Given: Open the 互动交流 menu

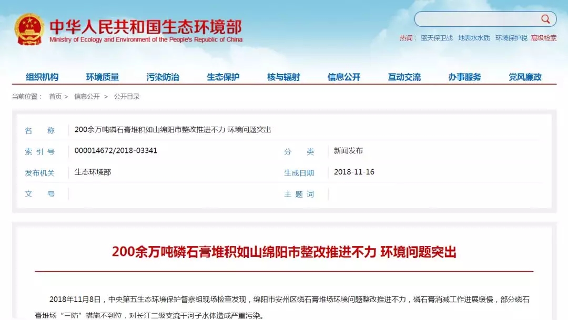Looking at the screenshot, I should click(x=404, y=77).
